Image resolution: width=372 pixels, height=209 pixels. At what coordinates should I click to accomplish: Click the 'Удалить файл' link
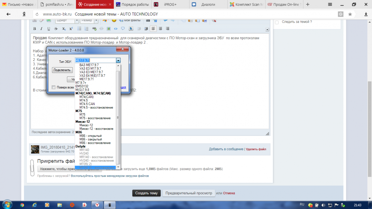(x=256, y=149)
